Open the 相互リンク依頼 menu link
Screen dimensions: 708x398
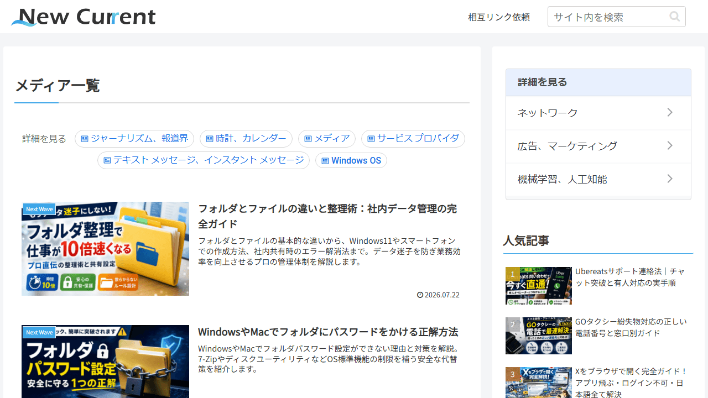(499, 17)
